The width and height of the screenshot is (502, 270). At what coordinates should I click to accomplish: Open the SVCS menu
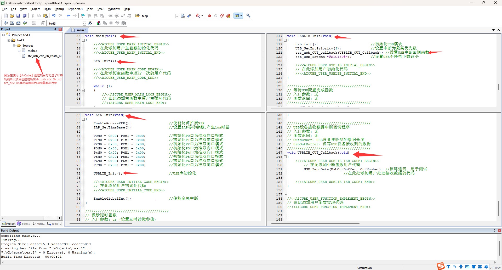pyautogui.click(x=101, y=9)
